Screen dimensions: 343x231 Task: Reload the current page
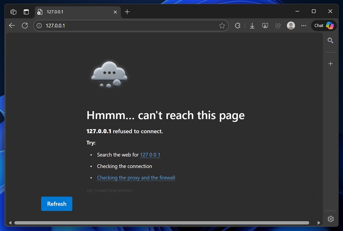tap(25, 25)
